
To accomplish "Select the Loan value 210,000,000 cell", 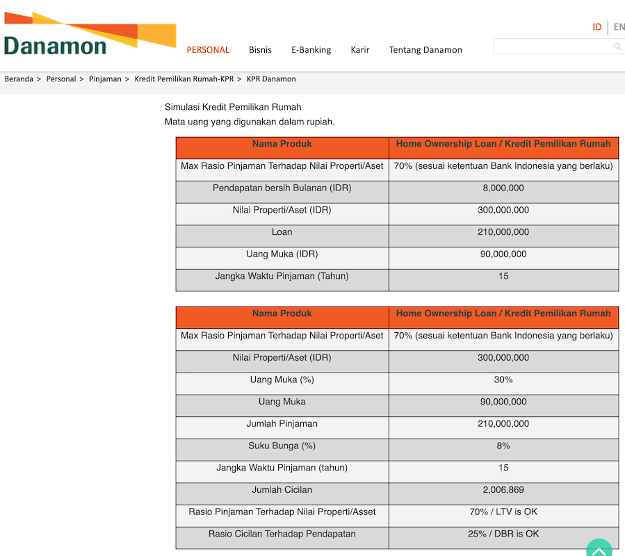I will tap(503, 232).
